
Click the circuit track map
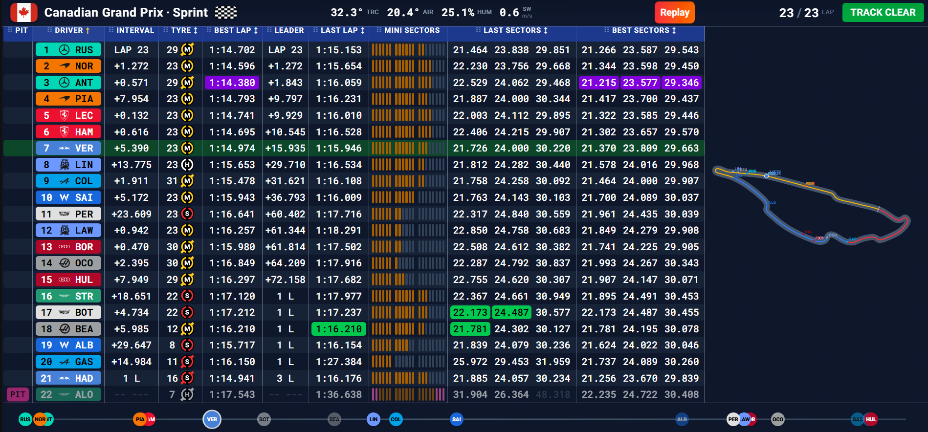(812, 205)
